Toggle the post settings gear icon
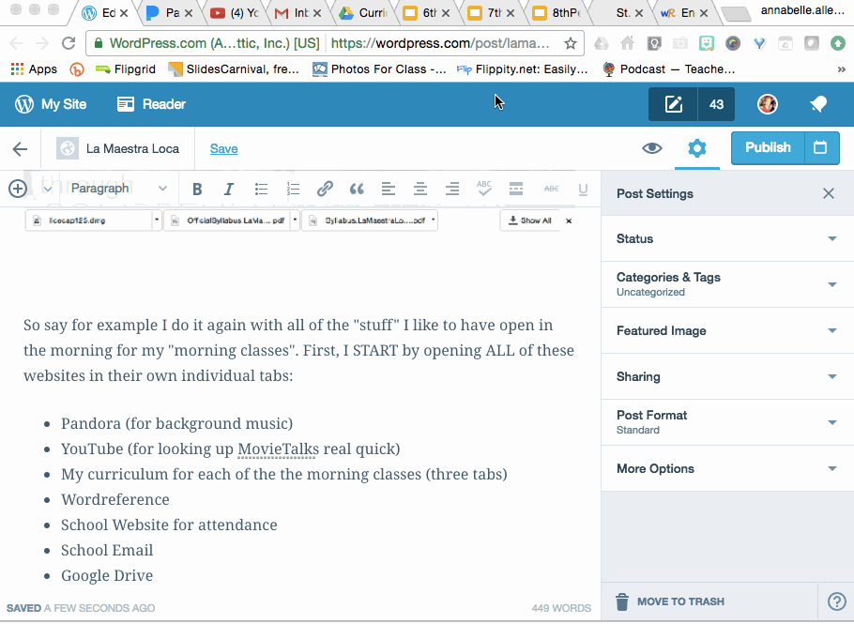 tap(696, 148)
